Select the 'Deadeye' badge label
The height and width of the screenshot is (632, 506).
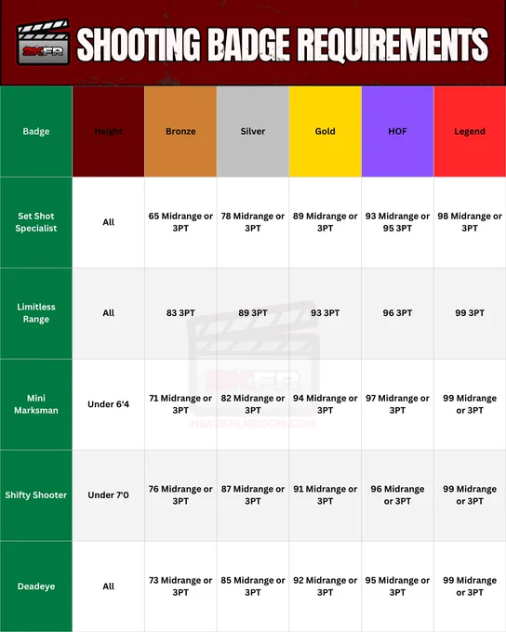coord(36,586)
